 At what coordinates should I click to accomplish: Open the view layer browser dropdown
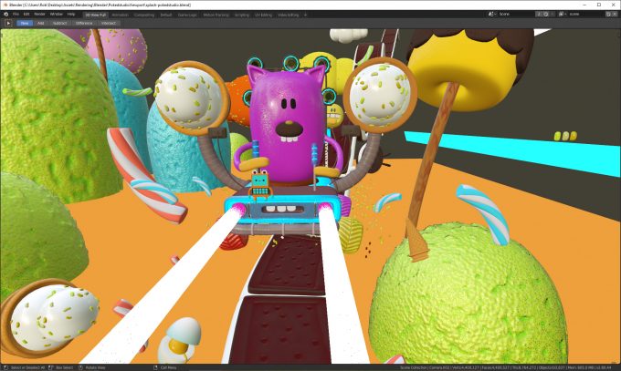click(x=562, y=14)
